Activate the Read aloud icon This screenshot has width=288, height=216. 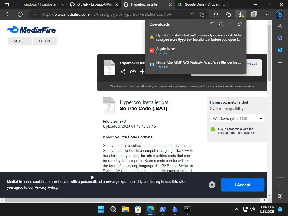click(x=191, y=14)
